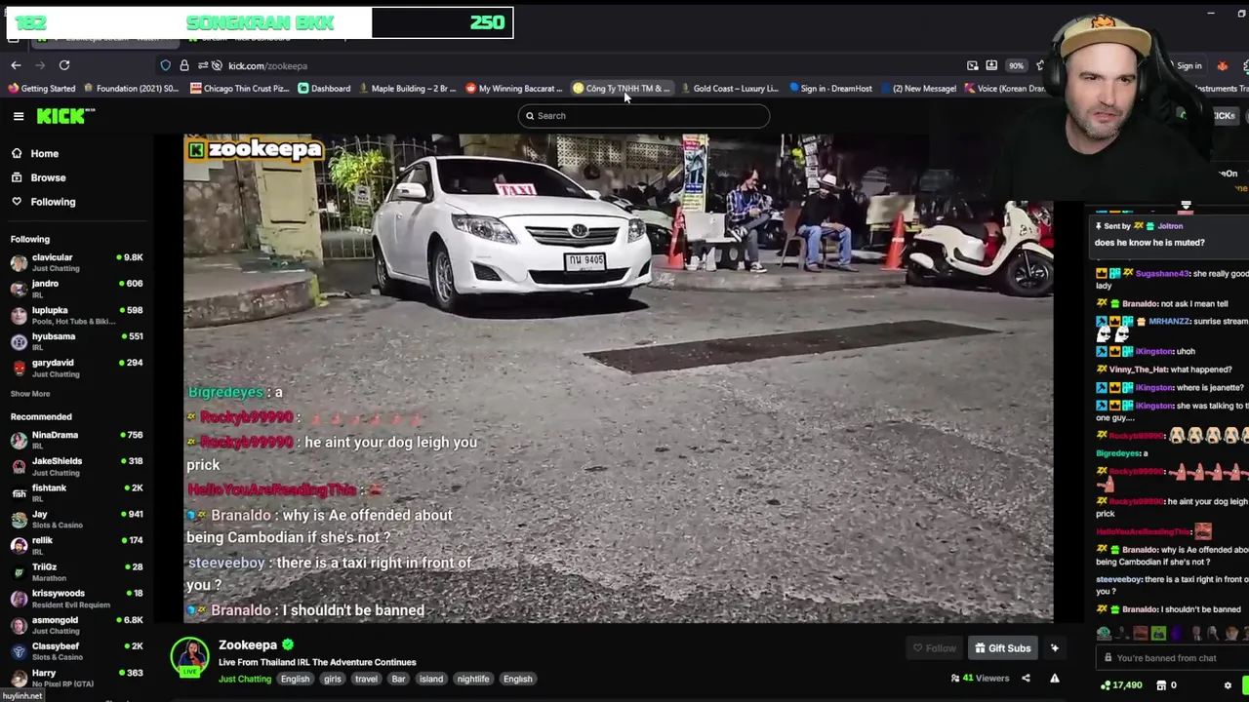Open the Dashboard bookmark

[x=324, y=89]
